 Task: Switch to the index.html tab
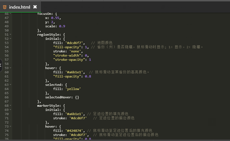pyautogui.click(x=19, y=7)
